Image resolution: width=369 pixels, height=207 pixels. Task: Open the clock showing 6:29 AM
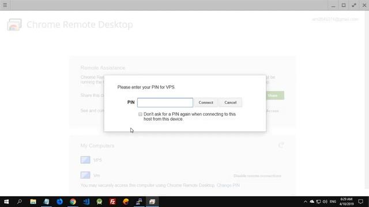[347, 202]
